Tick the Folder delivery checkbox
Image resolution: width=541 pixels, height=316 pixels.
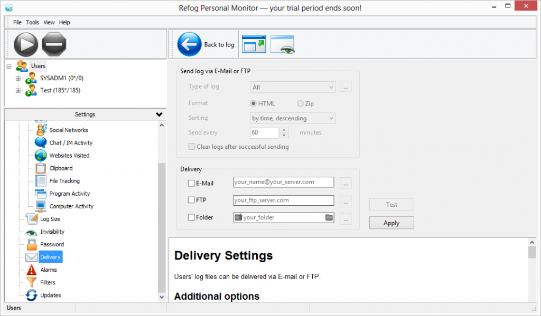click(191, 217)
